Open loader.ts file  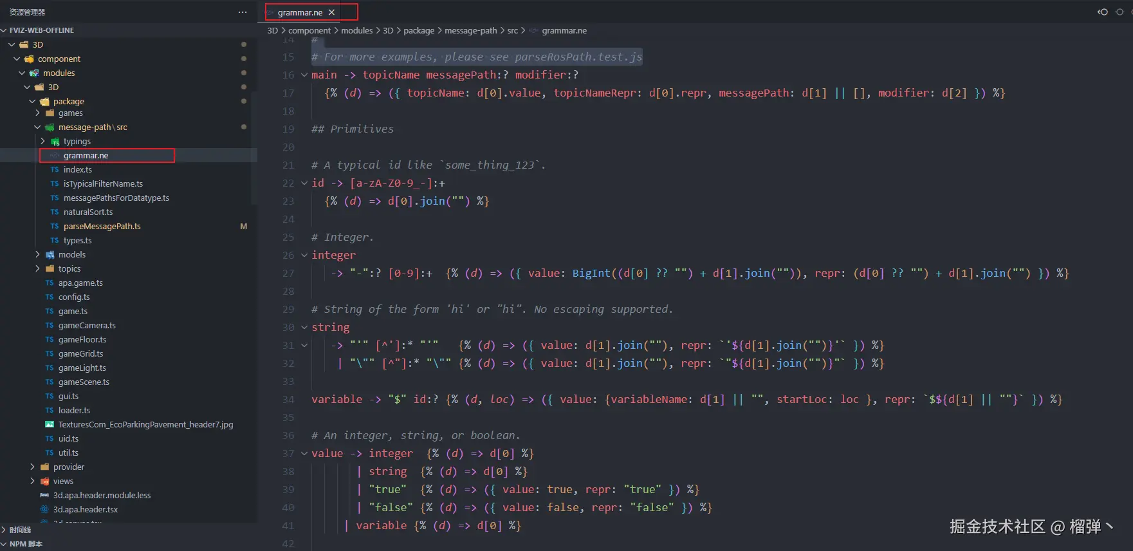[74, 410]
